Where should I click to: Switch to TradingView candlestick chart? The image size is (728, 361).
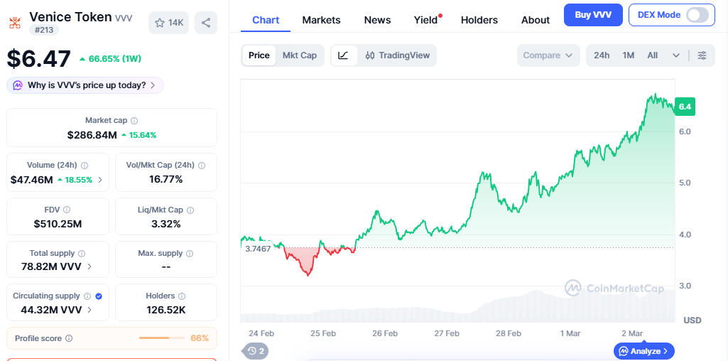[x=398, y=55]
